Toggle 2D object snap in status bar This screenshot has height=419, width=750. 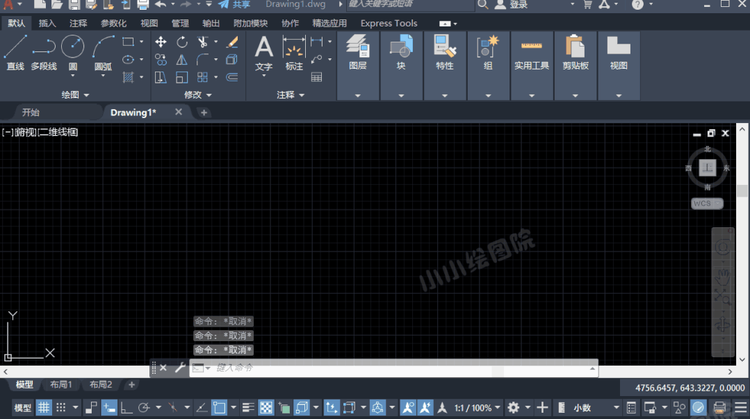219,407
